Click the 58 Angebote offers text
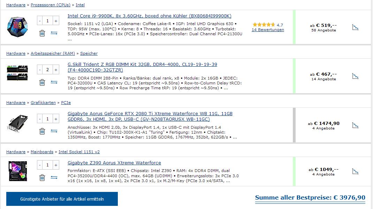This screenshot has height=209, width=373. pos(323,30)
